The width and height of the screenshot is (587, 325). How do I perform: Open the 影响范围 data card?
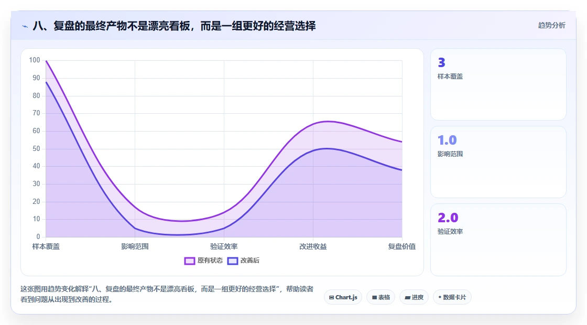498,162
